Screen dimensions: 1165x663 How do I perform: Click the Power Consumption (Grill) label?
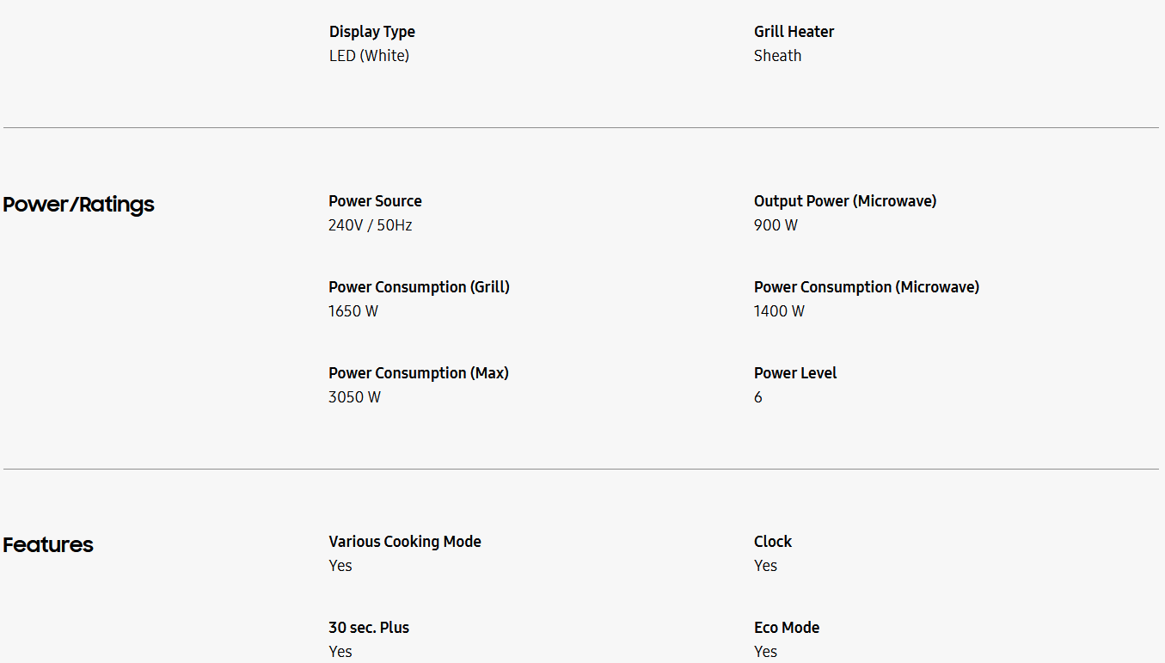coord(419,287)
